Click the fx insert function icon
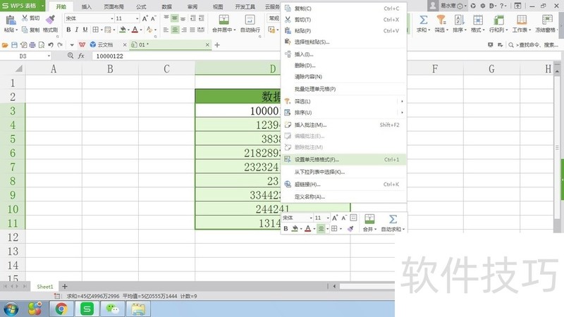The height and width of the screenshot is (317, 564). [81, 56]
